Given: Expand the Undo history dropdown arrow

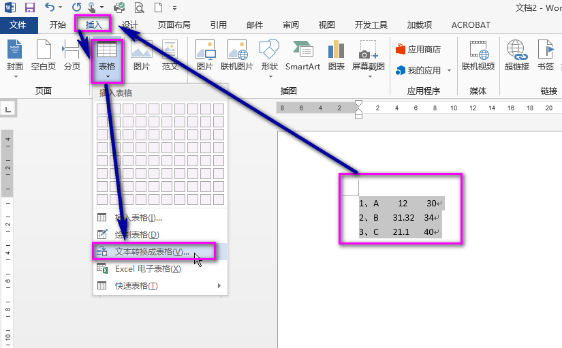Looking at the screenshot, I should pyautogui.click(x=60, y=7).
